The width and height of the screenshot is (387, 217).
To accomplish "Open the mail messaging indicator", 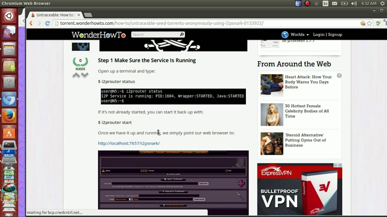I will (334, 4).
